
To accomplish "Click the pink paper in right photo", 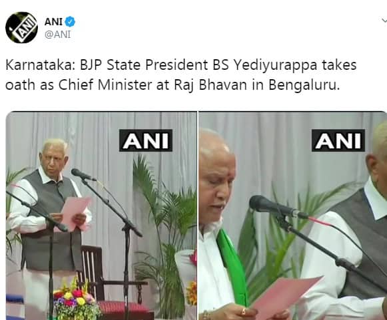I will coord(288,297).
